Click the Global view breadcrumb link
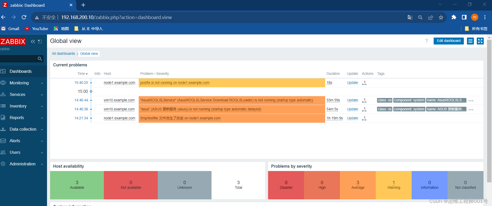This screenshot has width=492, height=206. tap(89, 53)
